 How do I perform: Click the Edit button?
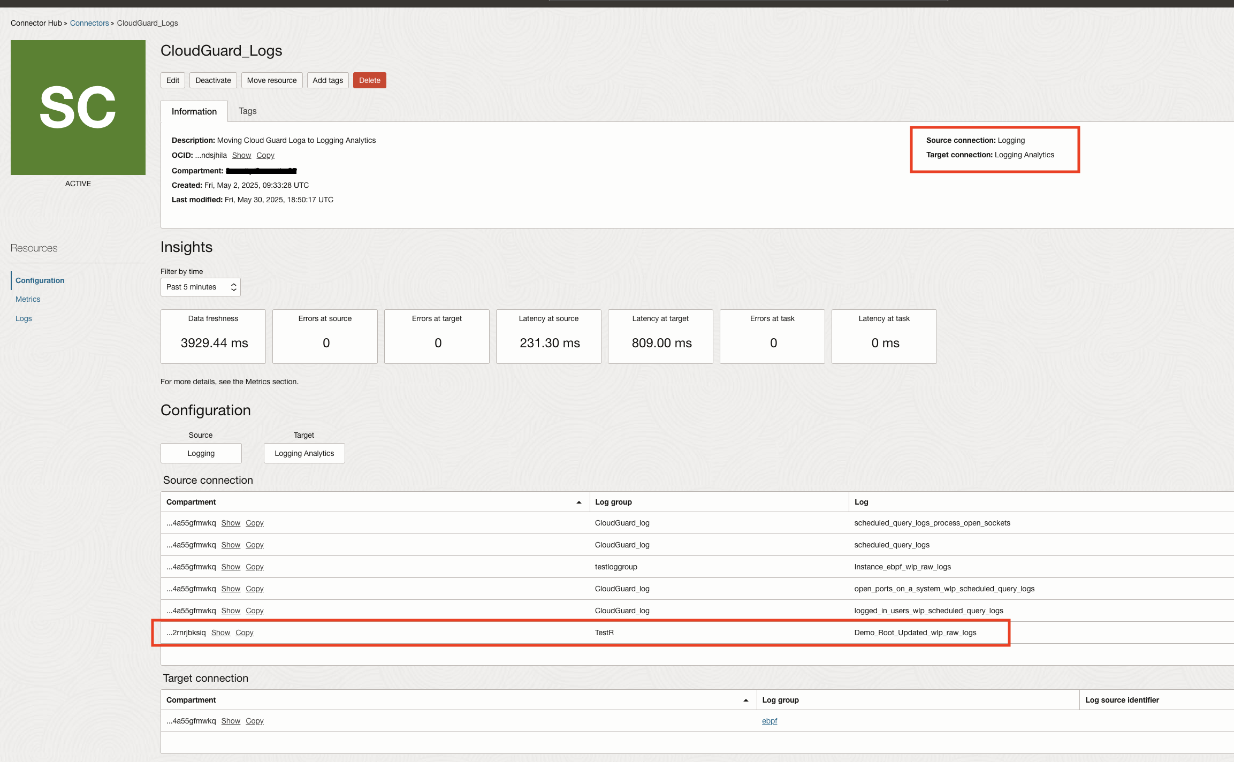coord(172,80)
